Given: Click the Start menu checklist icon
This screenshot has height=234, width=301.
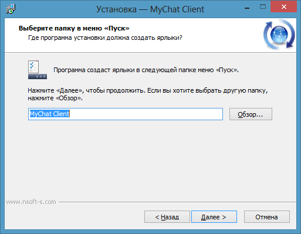Looking at the screenshot, I should tap(38, 70).
